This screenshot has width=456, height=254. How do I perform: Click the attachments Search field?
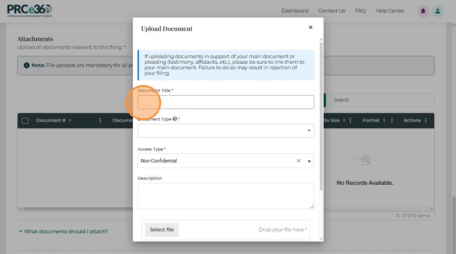coord(382,100)
